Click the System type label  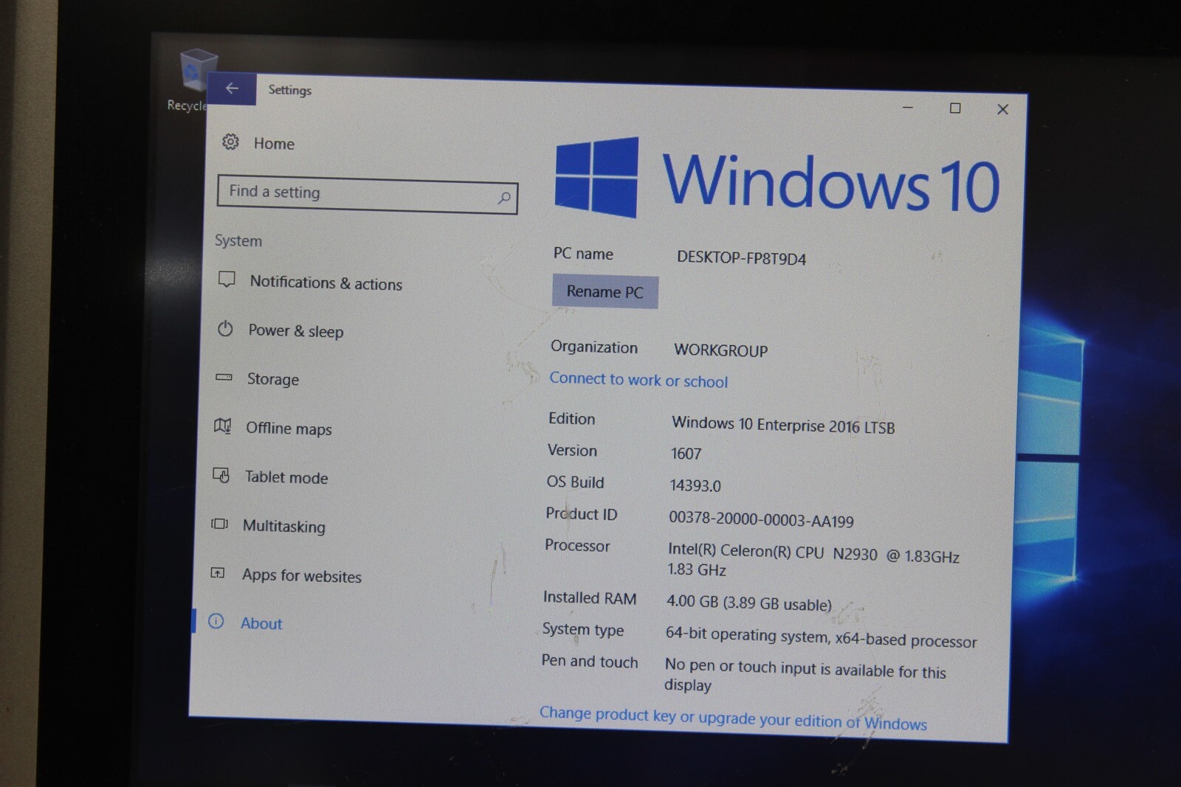click(x=583, y=629)
